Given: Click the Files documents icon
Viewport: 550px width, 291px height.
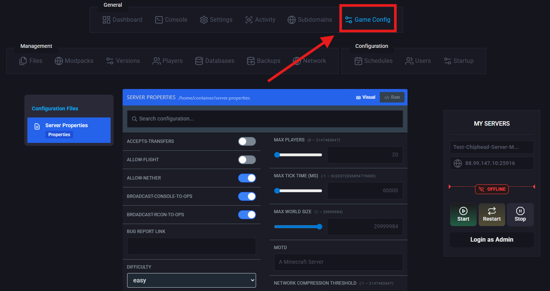Looking at the screenshot, I should 23,61.
